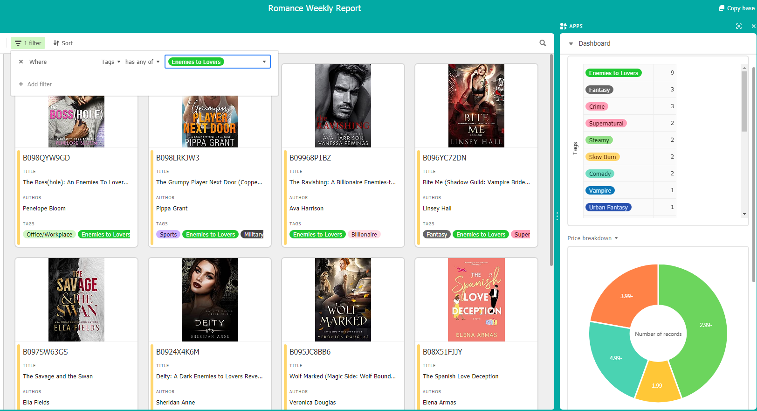Select the Fantasy tag in dashboard chart
Screen dimensions: 757x411
[x=599, y=90]
